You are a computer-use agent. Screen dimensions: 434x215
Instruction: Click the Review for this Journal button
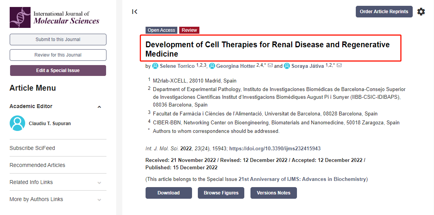pyautogui.click(x=58, y=55)
